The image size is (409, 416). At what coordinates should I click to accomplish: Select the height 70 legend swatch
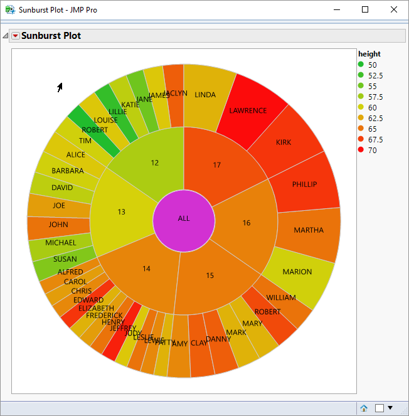(x=361, y=149)
